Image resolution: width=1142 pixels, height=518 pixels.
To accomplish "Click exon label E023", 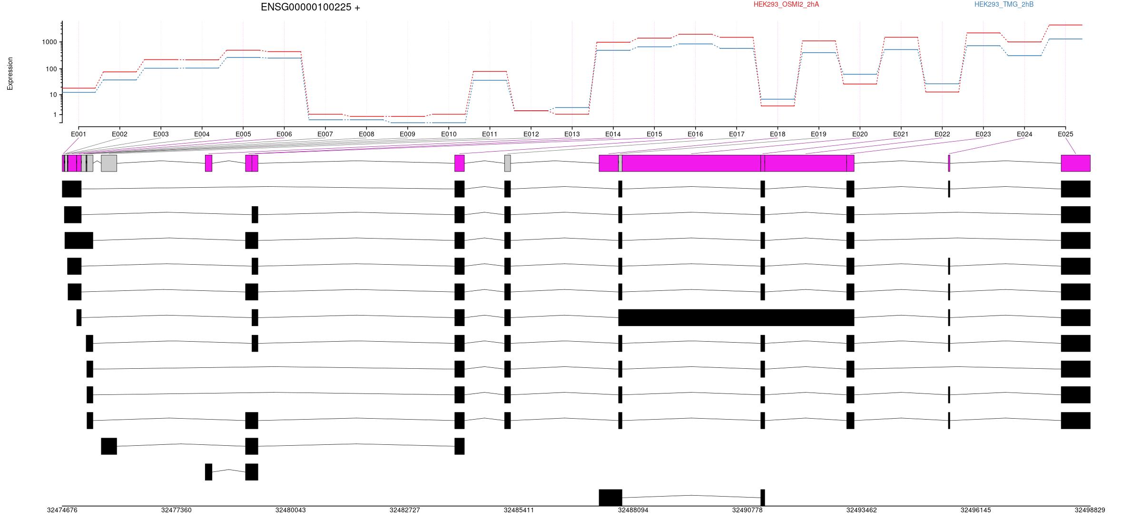I will point(983,134).
